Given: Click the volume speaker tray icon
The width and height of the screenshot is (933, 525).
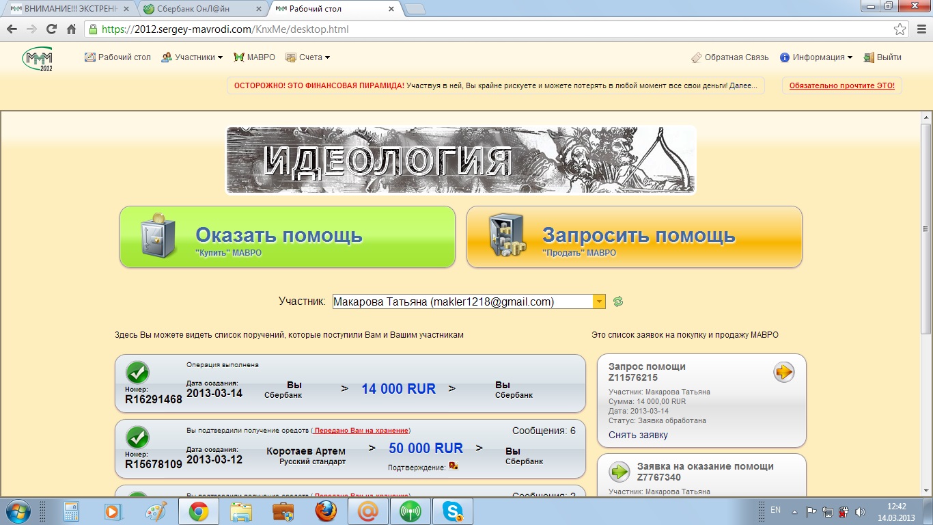Looking at the screenshot, I should pos(859,511).
